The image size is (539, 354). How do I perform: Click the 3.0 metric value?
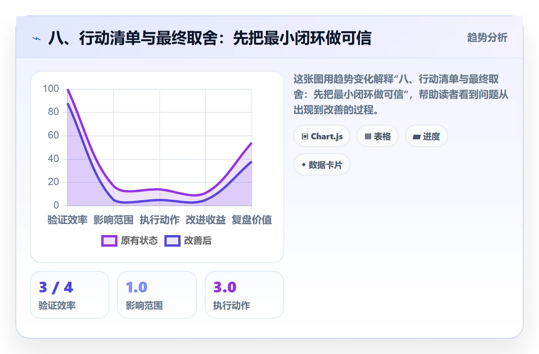pos(225,287)
